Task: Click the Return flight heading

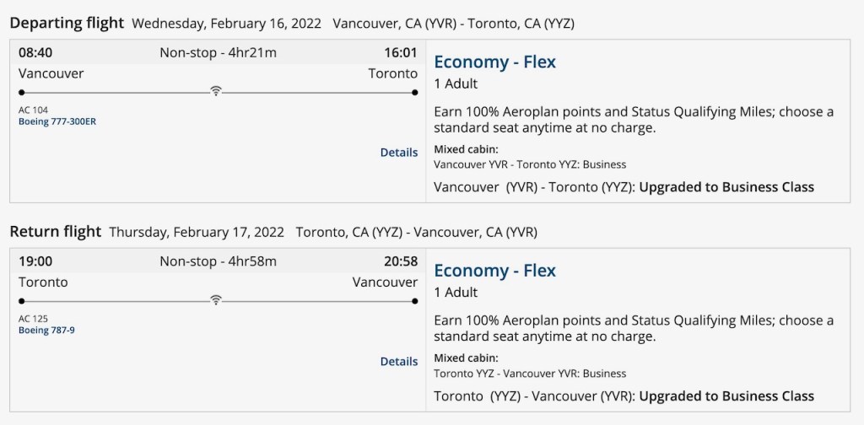Action: point(56,232)
